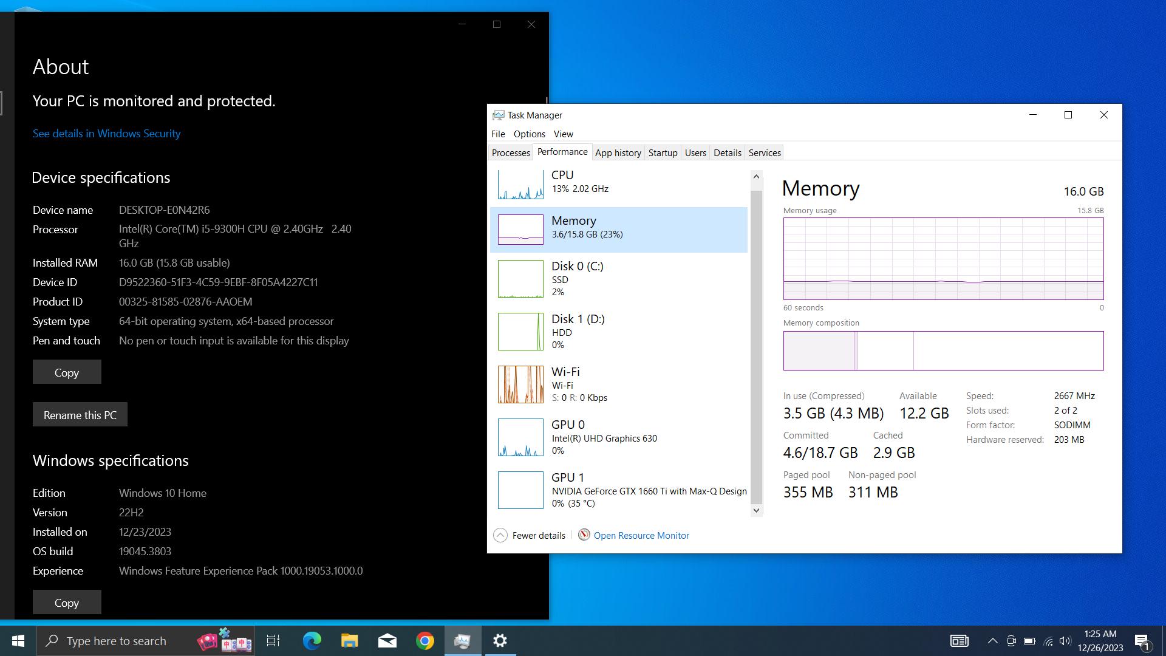Open the File menu in Task Manager
Screen dimensions: 1166x656
tap(498, 134)
